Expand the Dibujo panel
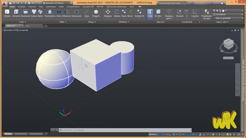This screenshot has width=246, height=138. (x=92, y=22)
